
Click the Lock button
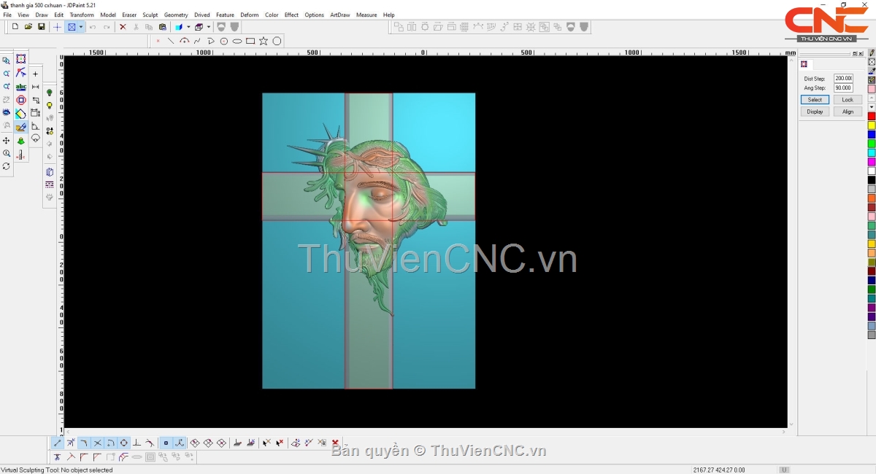pyautogui.click(x=847, y=100)
